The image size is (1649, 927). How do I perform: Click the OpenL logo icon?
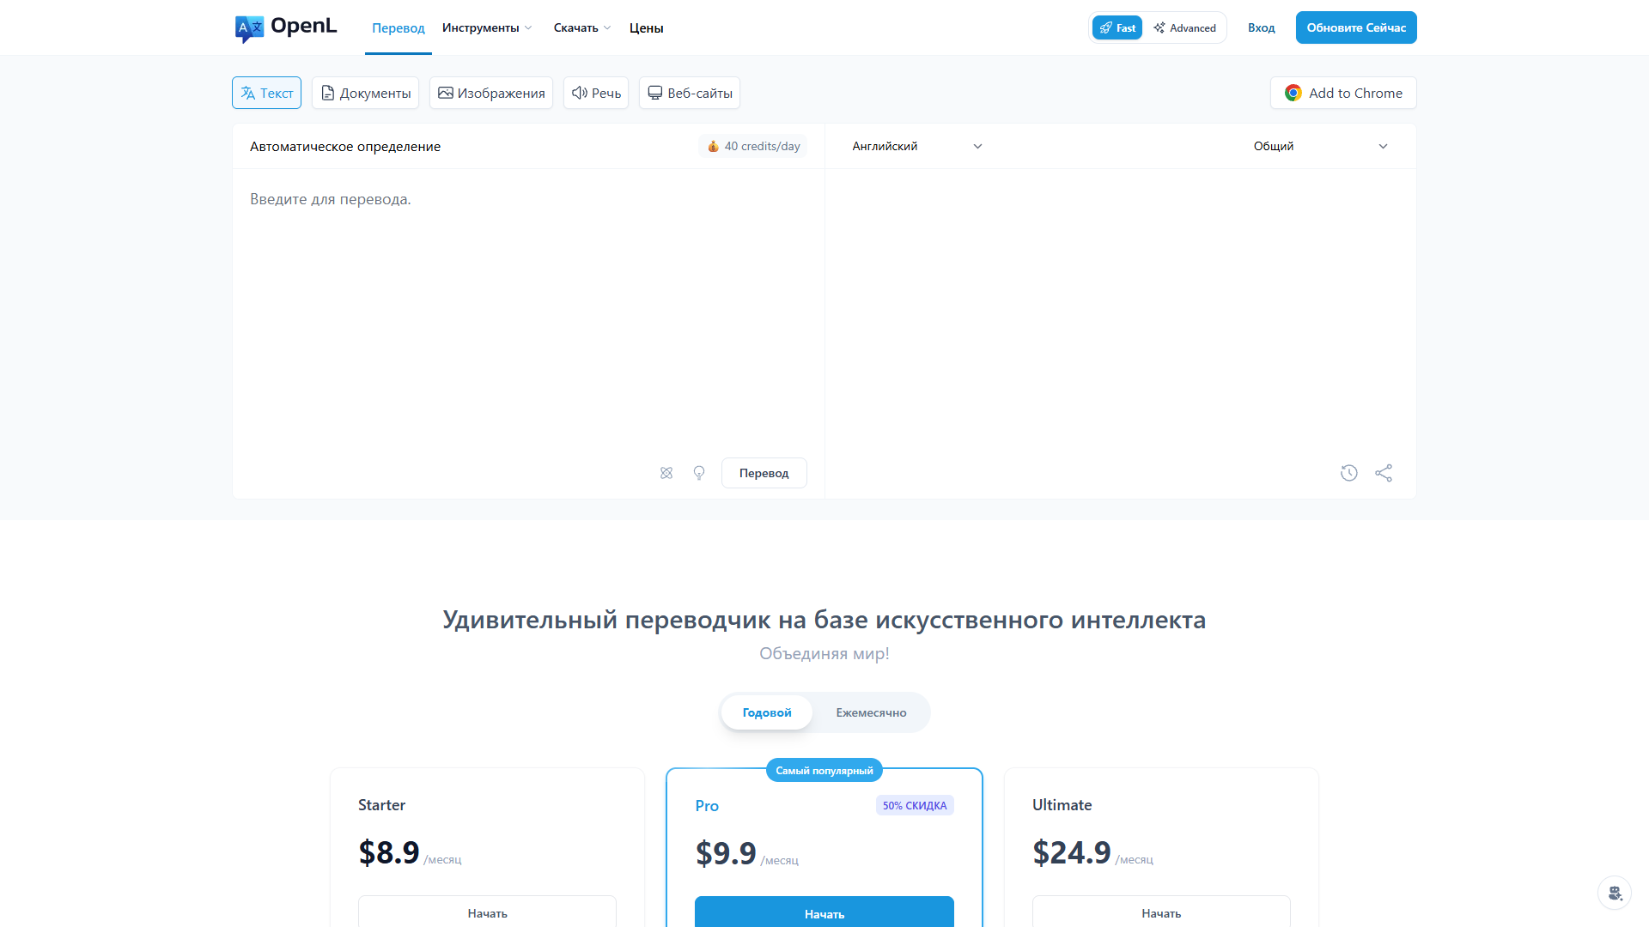coord(249,28)
